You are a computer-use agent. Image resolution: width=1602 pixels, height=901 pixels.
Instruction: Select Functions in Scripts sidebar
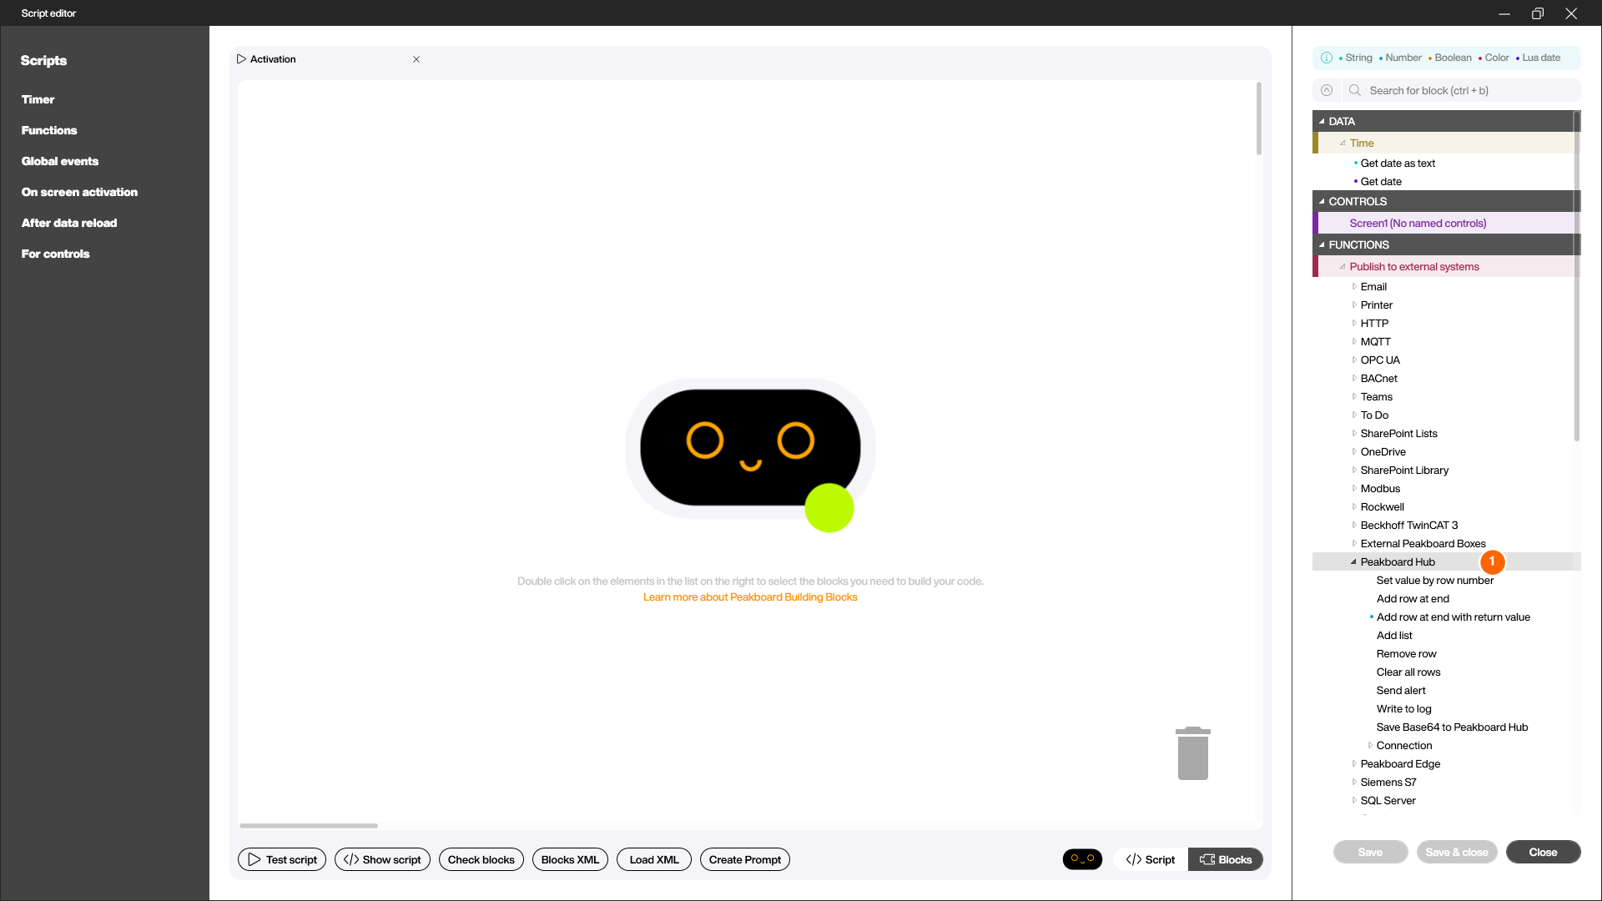tap(49, 130)
